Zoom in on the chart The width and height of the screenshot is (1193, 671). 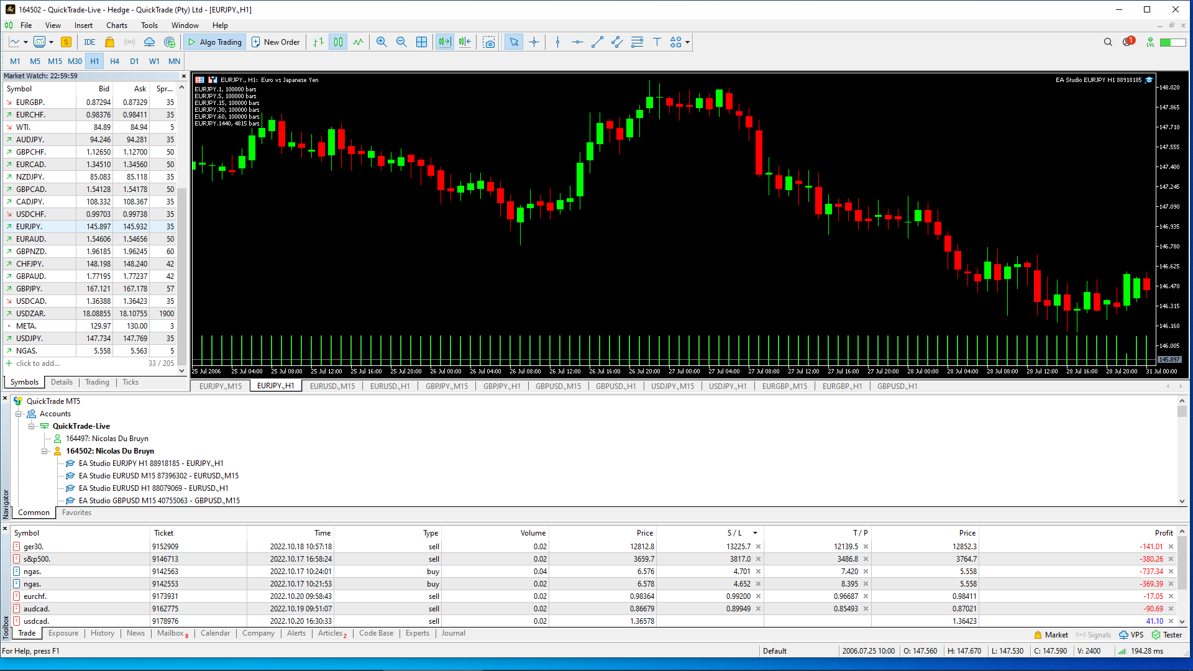[x=382, y=42]
